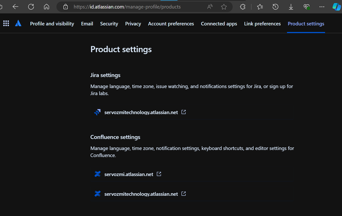Launch Copilot sidebar icon
342x216 pixels.
(x=337, y=7)
